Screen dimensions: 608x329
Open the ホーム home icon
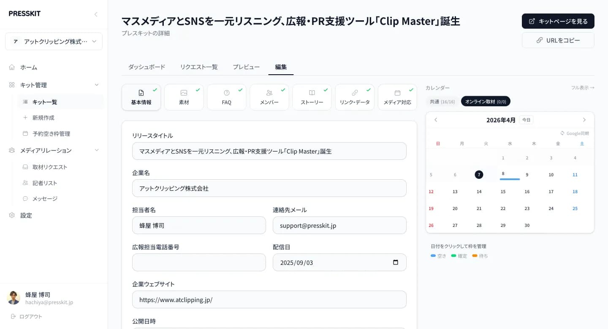(12, 67)
